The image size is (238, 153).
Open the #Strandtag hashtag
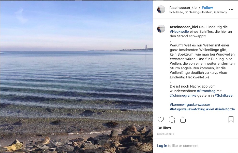(x=206, y=91)
